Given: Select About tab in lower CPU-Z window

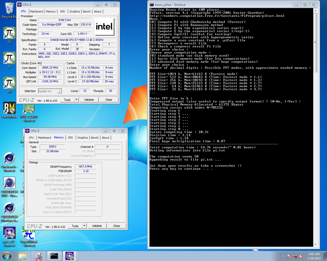Looking at the screenshot, I should click(x=106, y=138).
